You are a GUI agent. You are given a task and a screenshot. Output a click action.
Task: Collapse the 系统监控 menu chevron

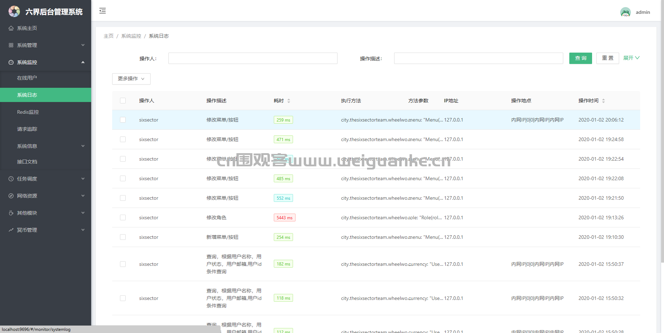click(83, 62)
